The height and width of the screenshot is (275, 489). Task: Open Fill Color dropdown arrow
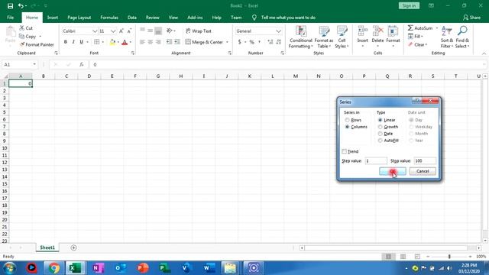pyautogui.click(x=118, y=42)
